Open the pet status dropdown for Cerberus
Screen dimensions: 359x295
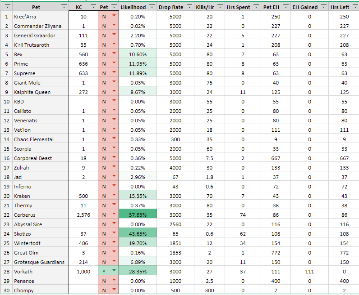114,215
